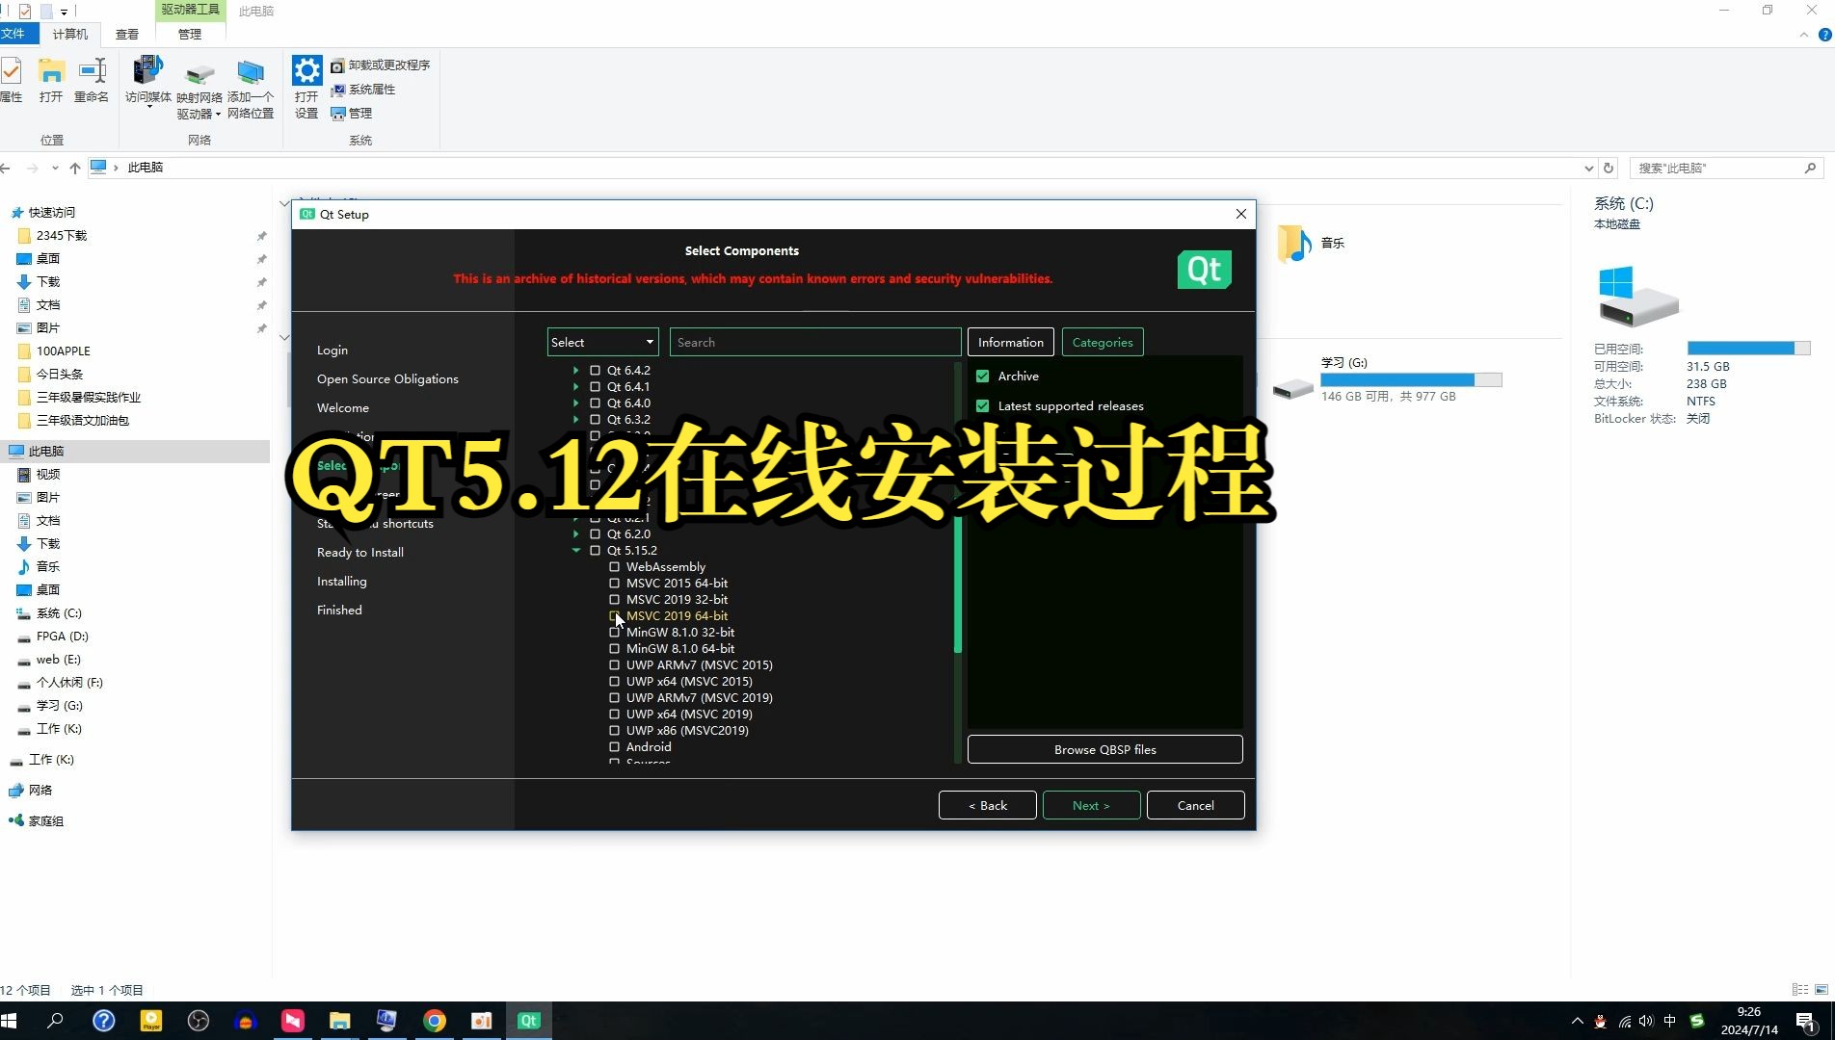Click Uninstall or Change a Program
The height and width of the screenshot is (1040, 1835).
coord(380,65)
